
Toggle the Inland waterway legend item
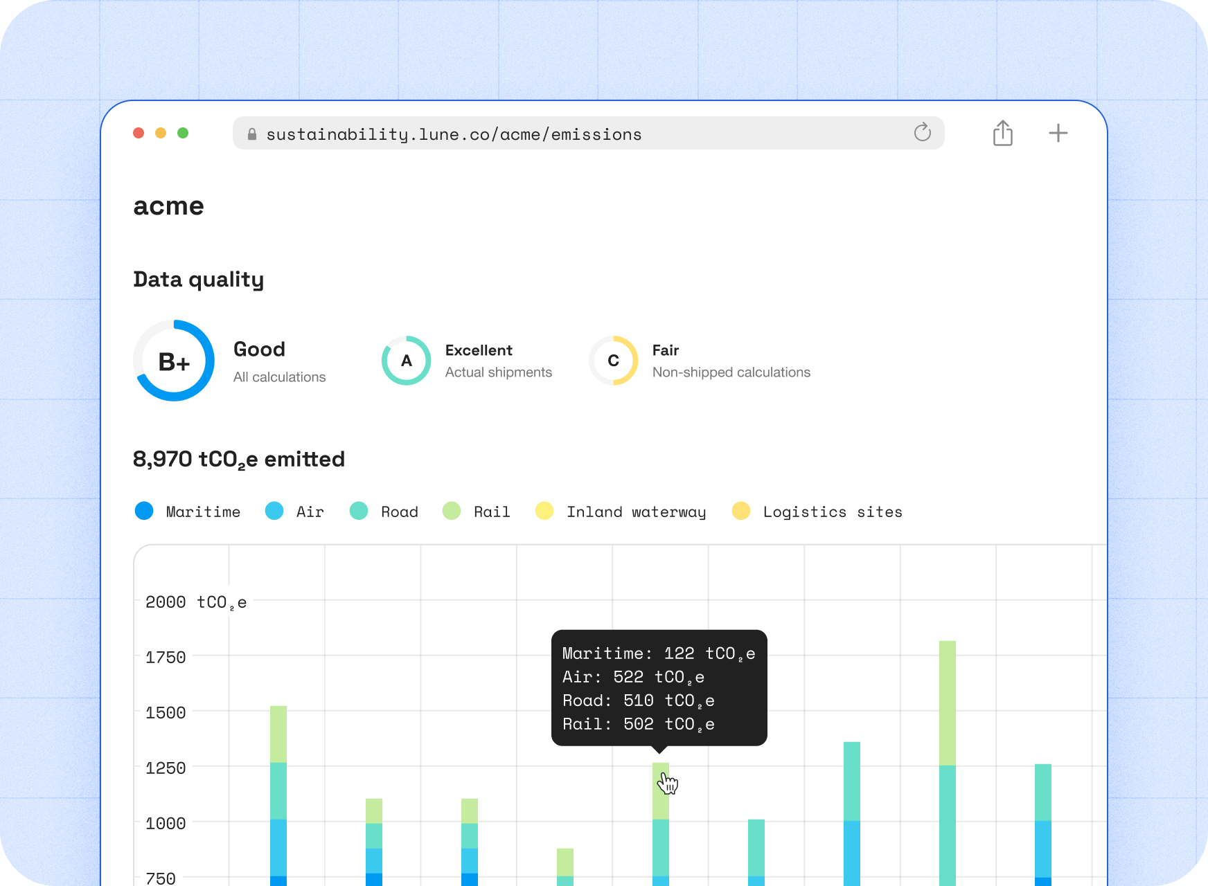point(621,512)
